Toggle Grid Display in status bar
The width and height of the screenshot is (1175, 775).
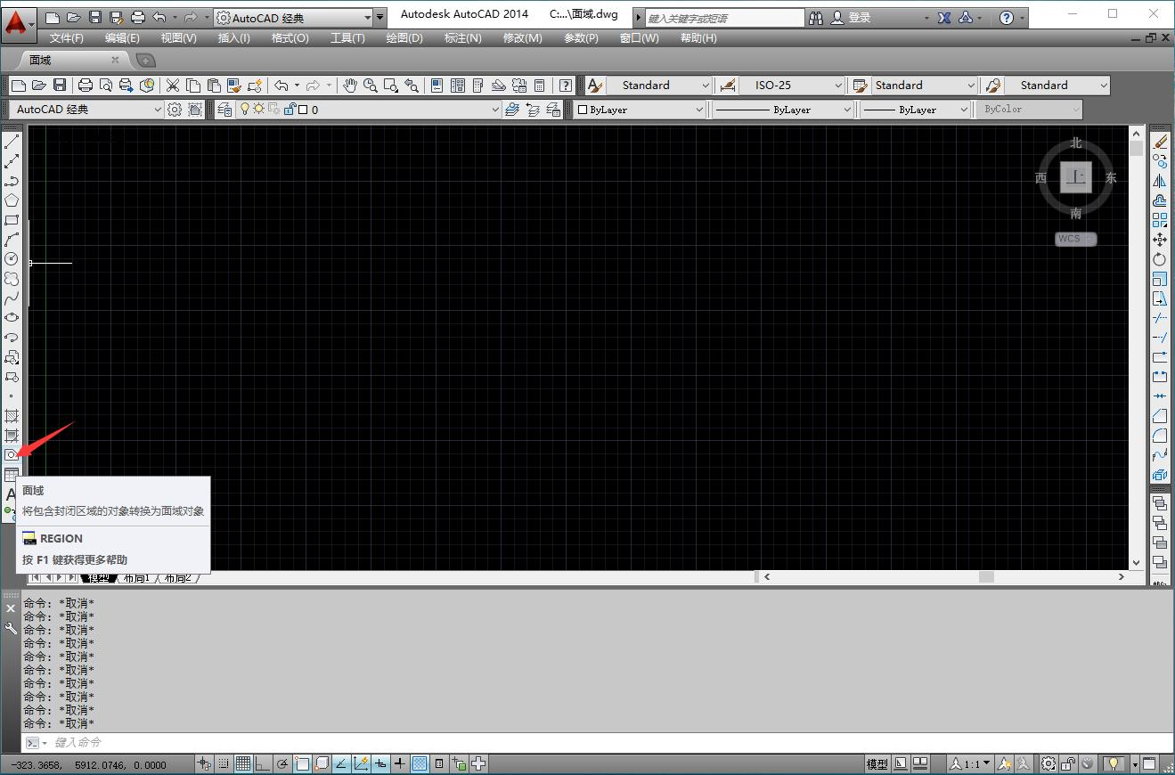[242, 763]
